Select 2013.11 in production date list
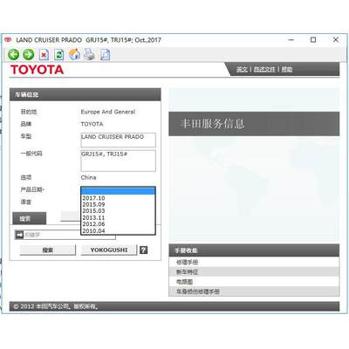349x349 pixels. coord(118,217)
